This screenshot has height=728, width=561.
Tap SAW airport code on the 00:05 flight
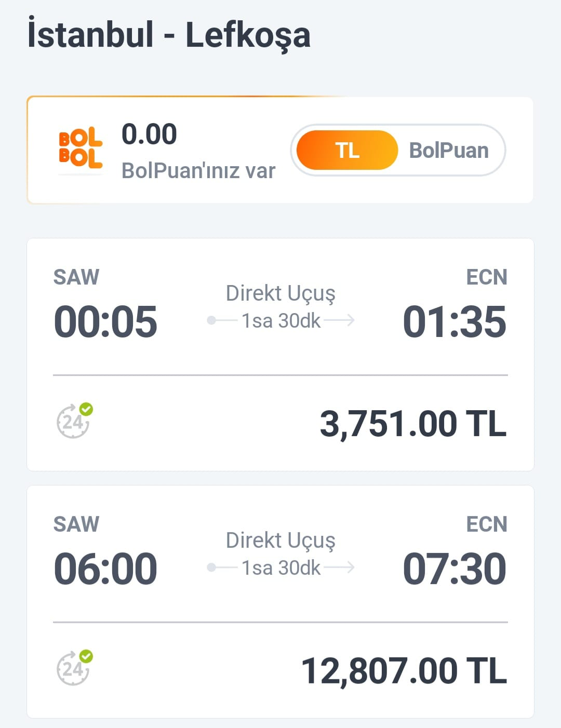pyautogui.click(x=76, y=277)
